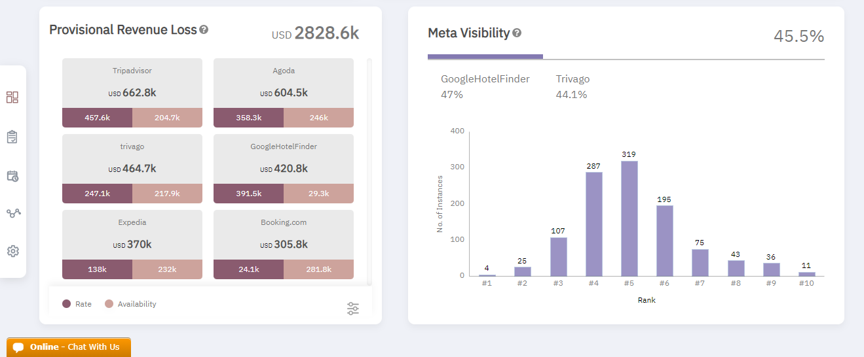Toggle the Rate legend item
The width and height of the screenshot is (864, 357).
click(77, 304)
